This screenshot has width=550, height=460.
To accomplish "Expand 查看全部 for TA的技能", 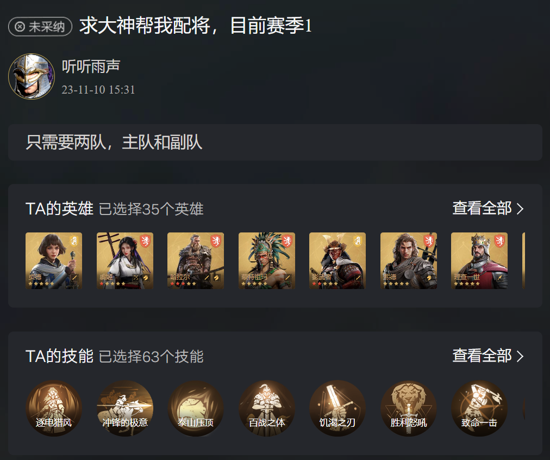I will point(488,356).
